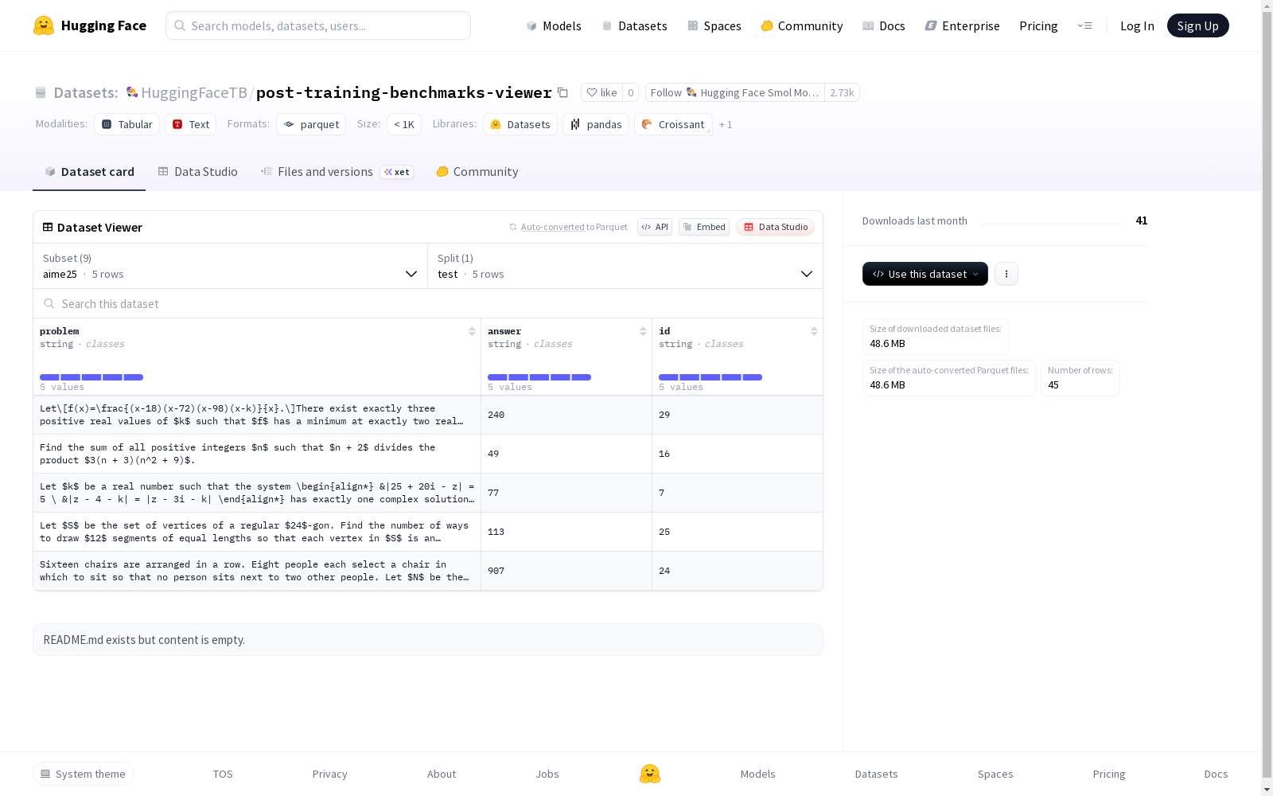The width and height of the screenshot is (1273, 796).
Task: Copy dataset name with the copy icon
Action: click(563, 92)
